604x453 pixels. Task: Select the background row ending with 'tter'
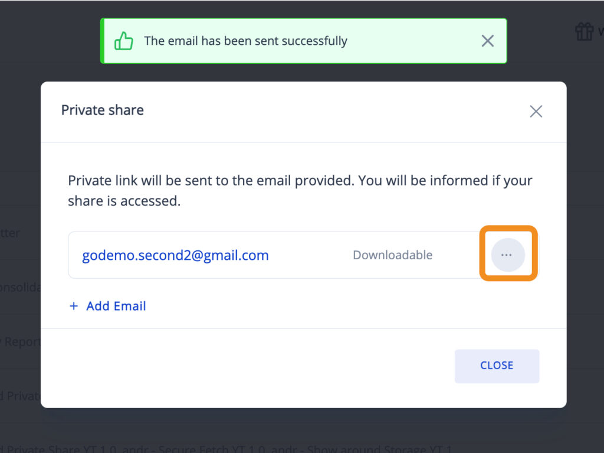[20, 233]
